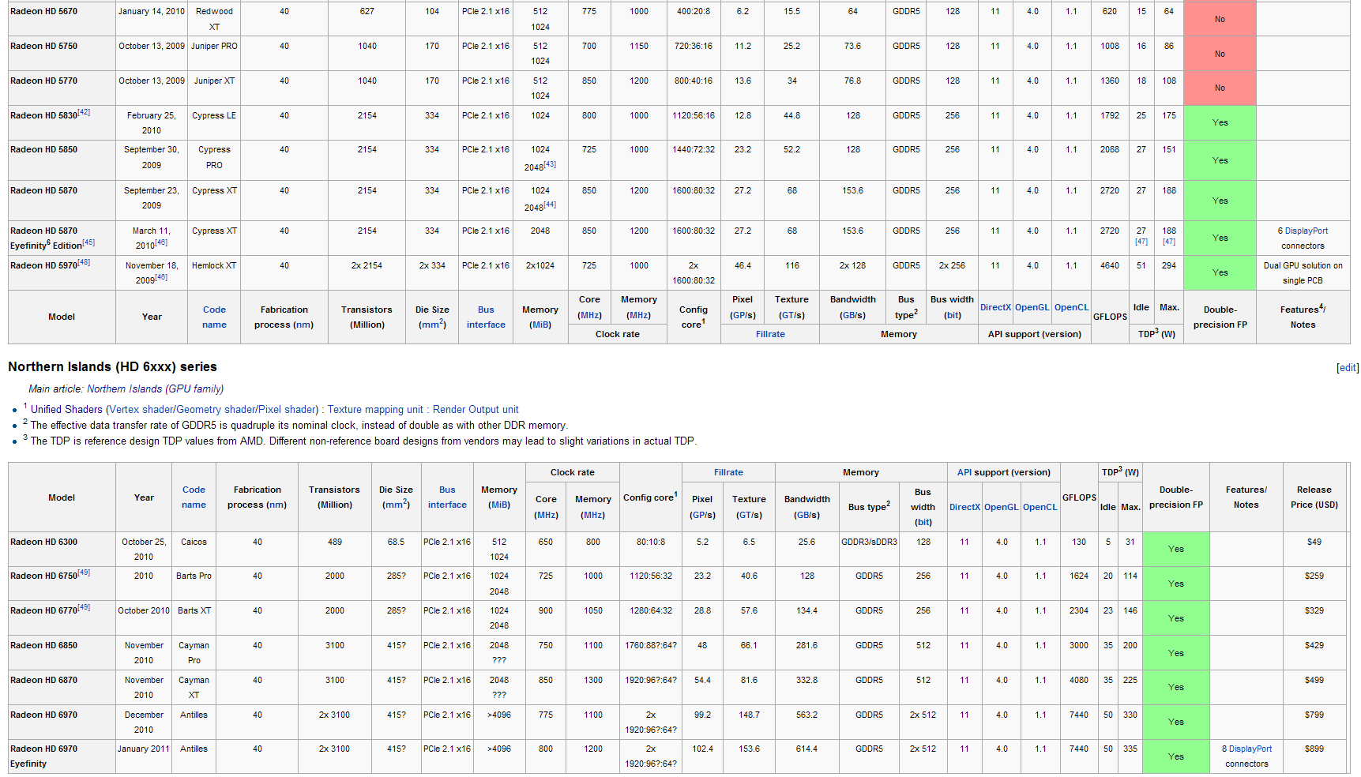Open the Render Output unit link
1361x777 pixels.
pos(476,409)
